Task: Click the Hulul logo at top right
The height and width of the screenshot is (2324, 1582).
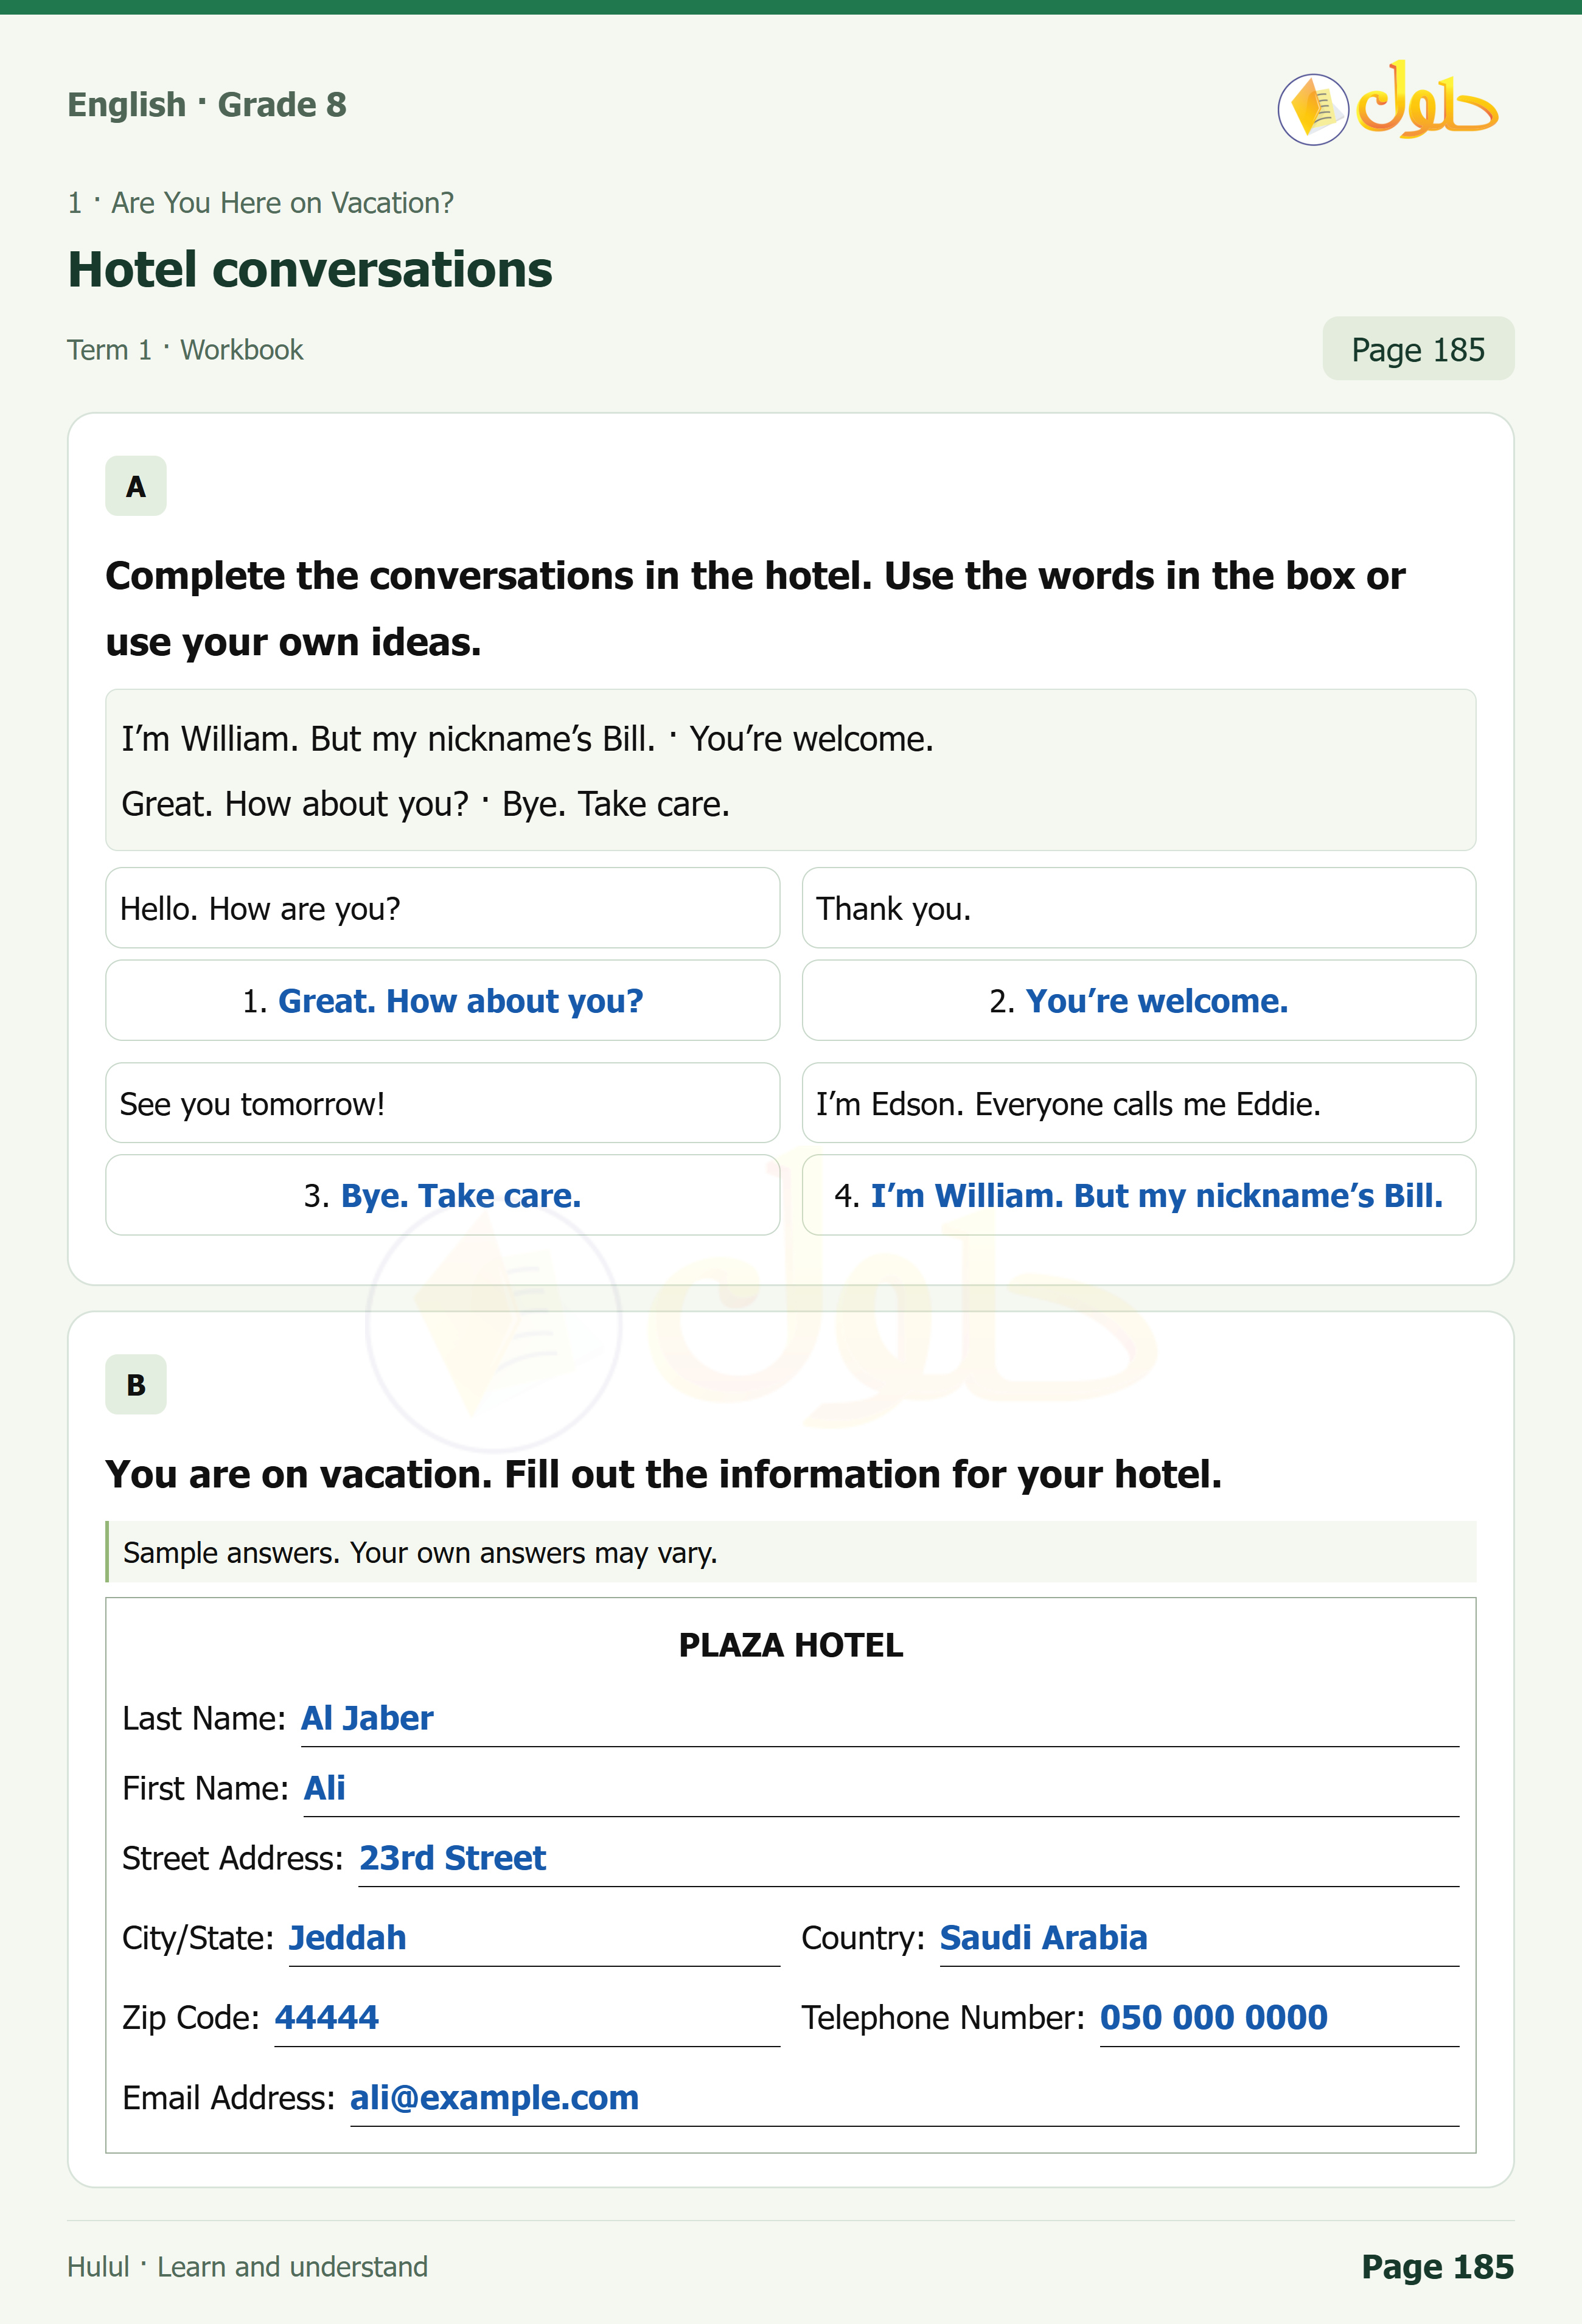Action: click(x=1388, y=104)
